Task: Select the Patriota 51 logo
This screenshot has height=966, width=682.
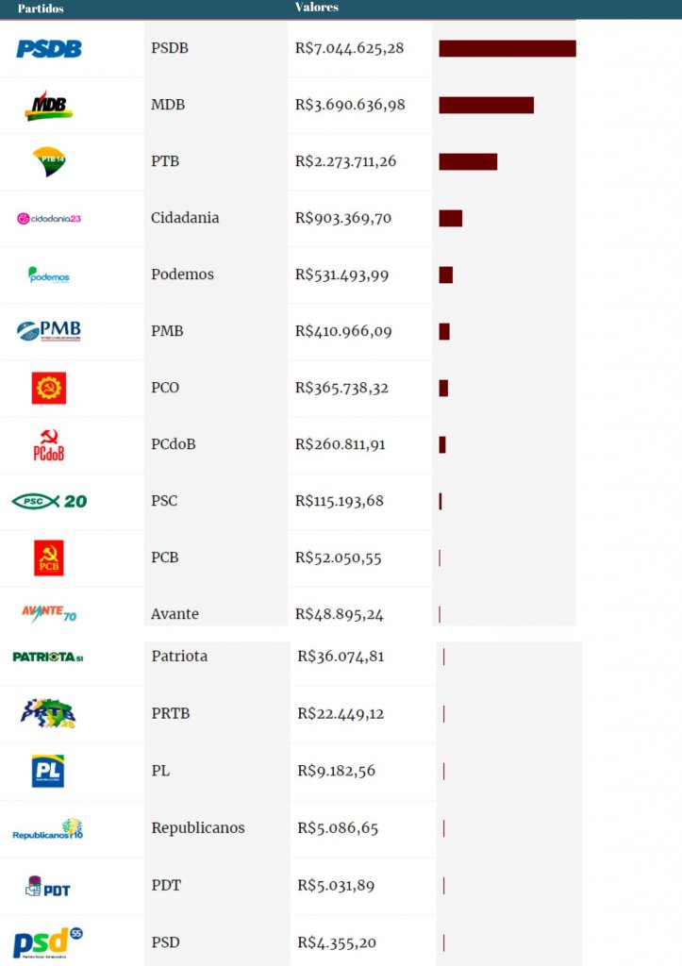Action: pos(48,657)
